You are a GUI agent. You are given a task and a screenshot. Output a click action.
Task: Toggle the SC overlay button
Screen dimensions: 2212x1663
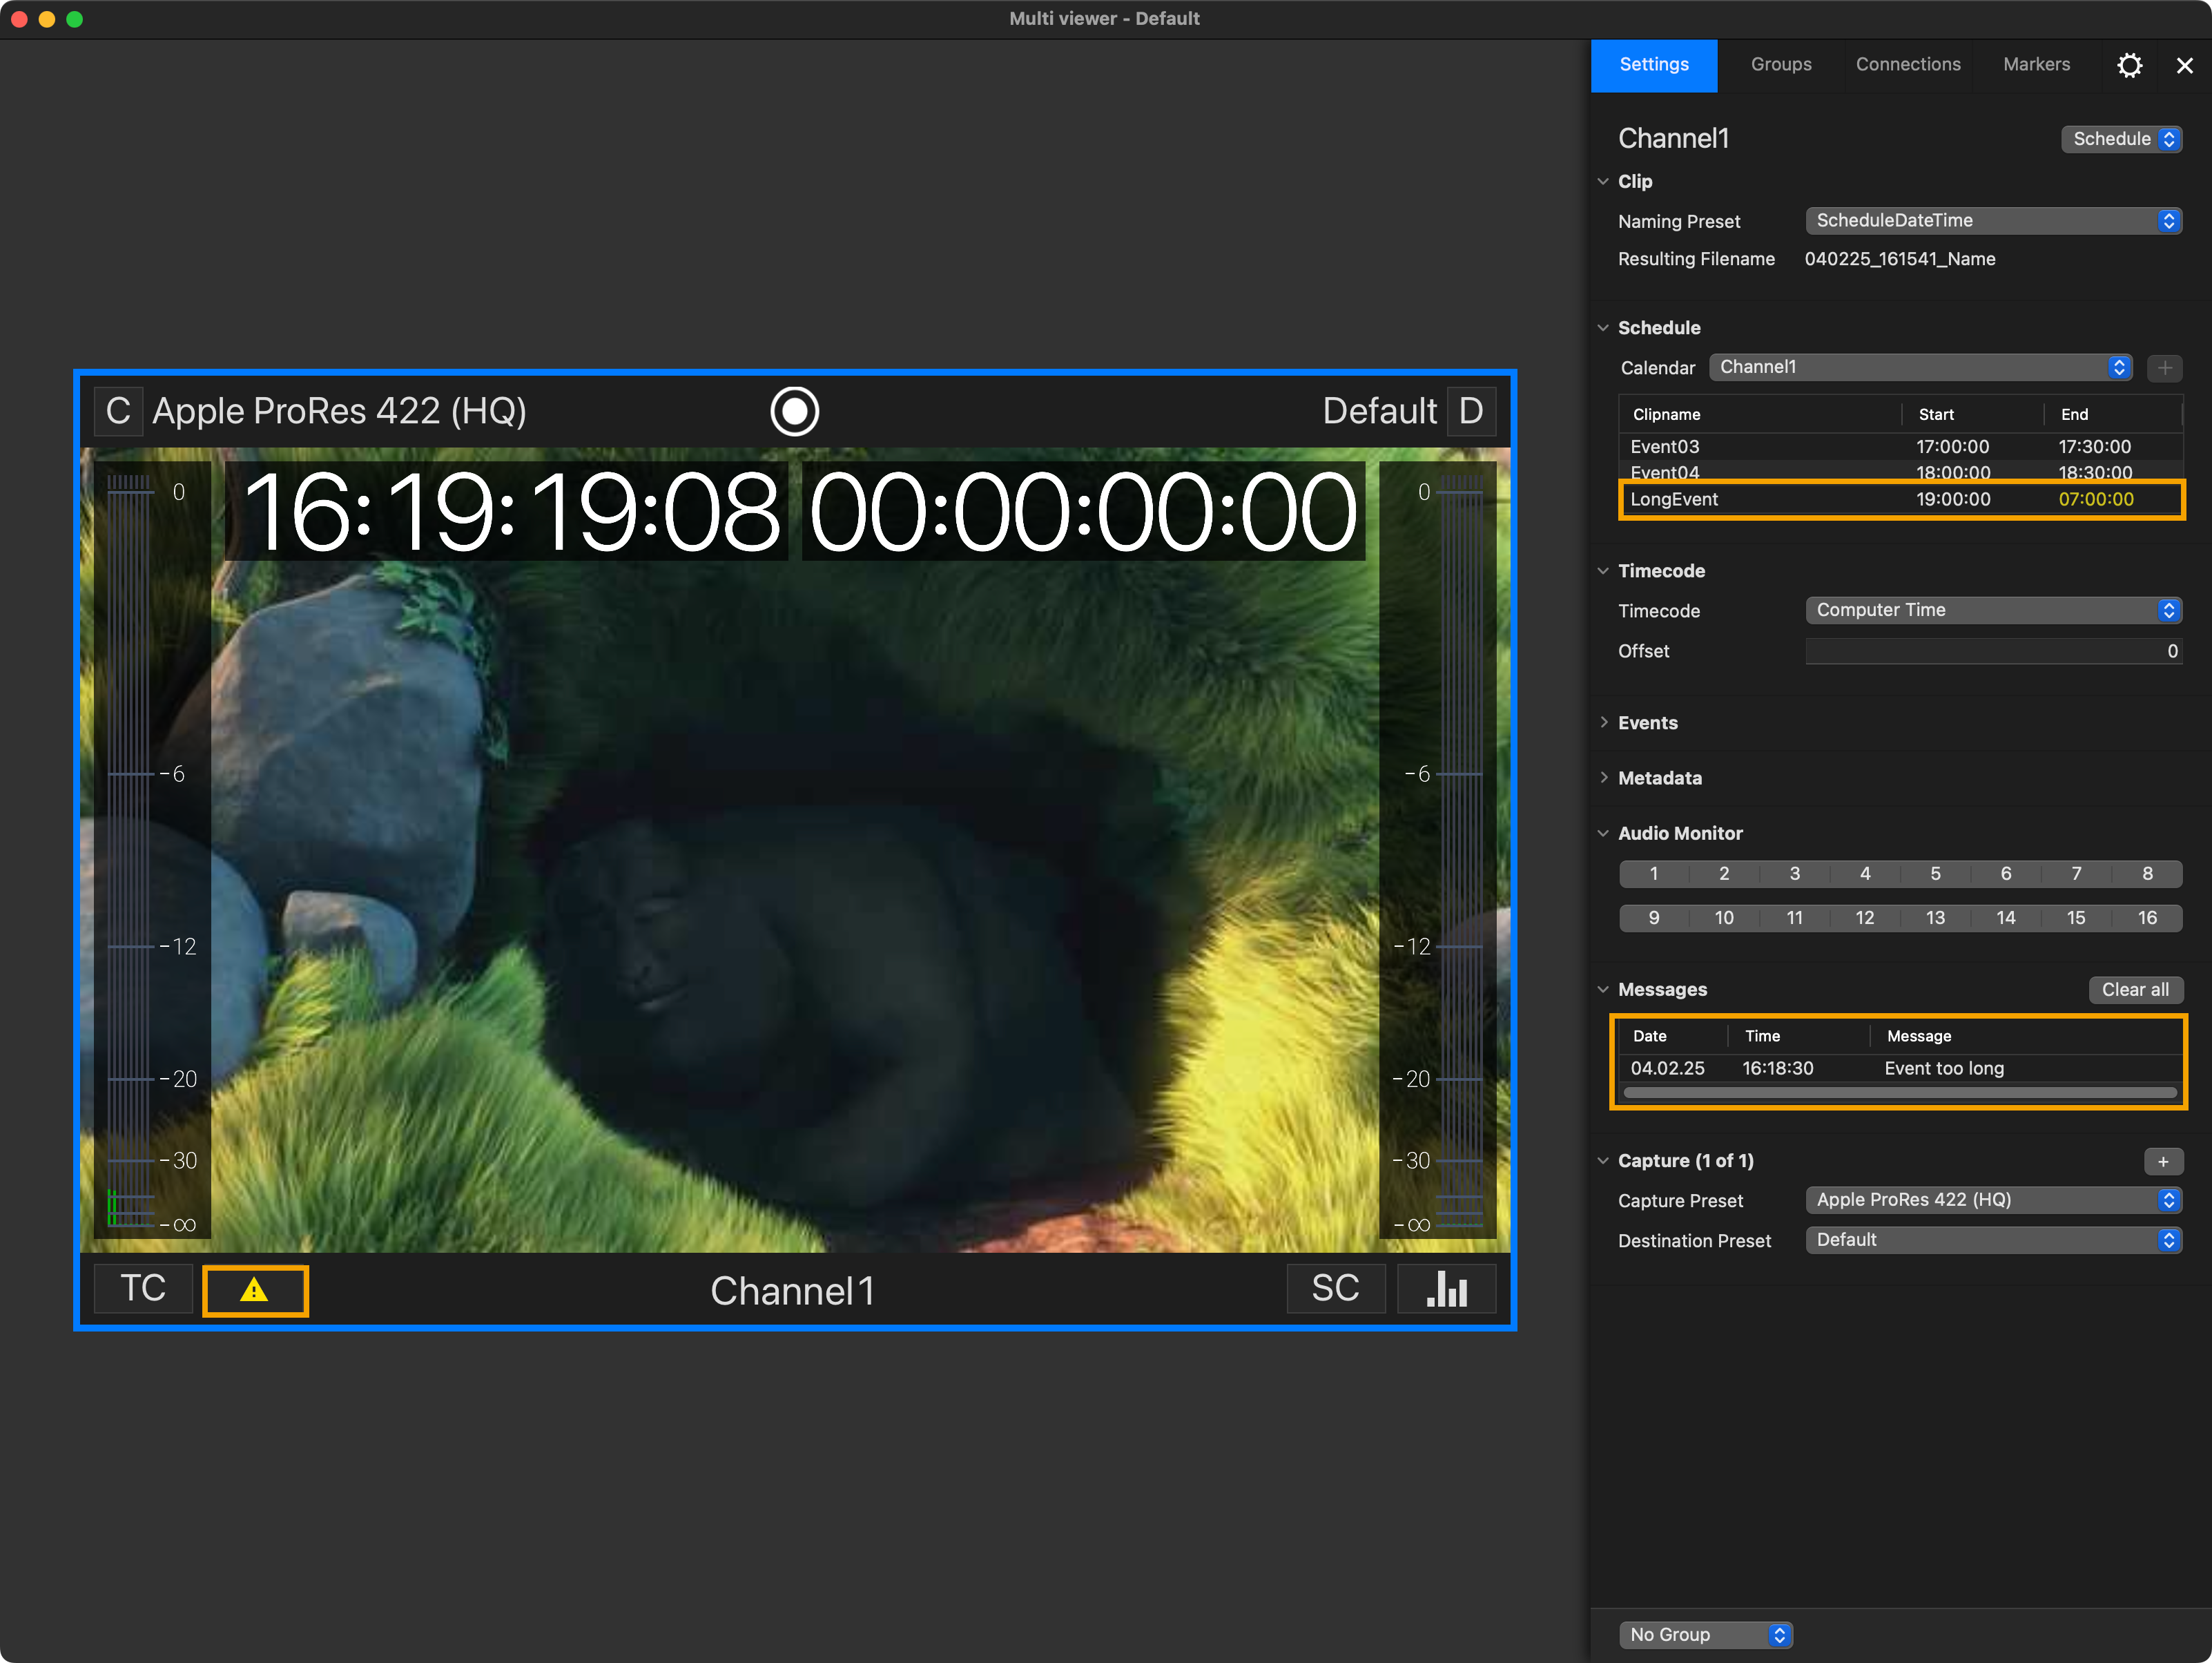pyautogui.click(x=1336, y=1289)
